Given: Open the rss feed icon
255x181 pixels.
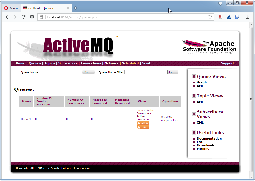Looking at the screenshot, I should click(x=143, y=127).
